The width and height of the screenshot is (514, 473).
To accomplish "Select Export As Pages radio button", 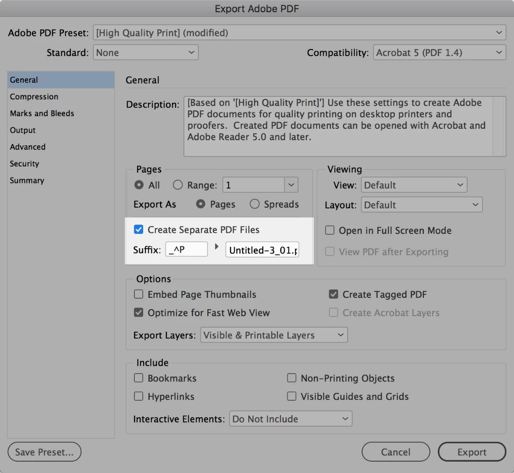I will click(201, 204).
